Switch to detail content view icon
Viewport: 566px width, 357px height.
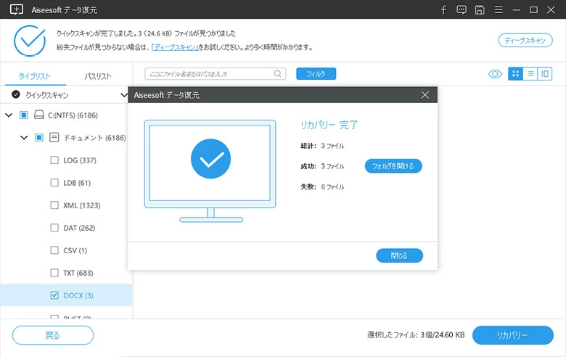click(x=544, y=73)
